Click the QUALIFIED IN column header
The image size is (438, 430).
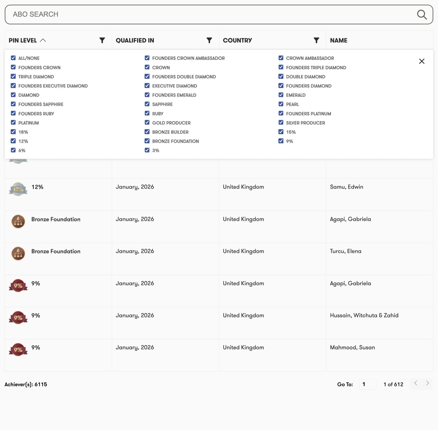pyautogui.click(x=135, y=40)
